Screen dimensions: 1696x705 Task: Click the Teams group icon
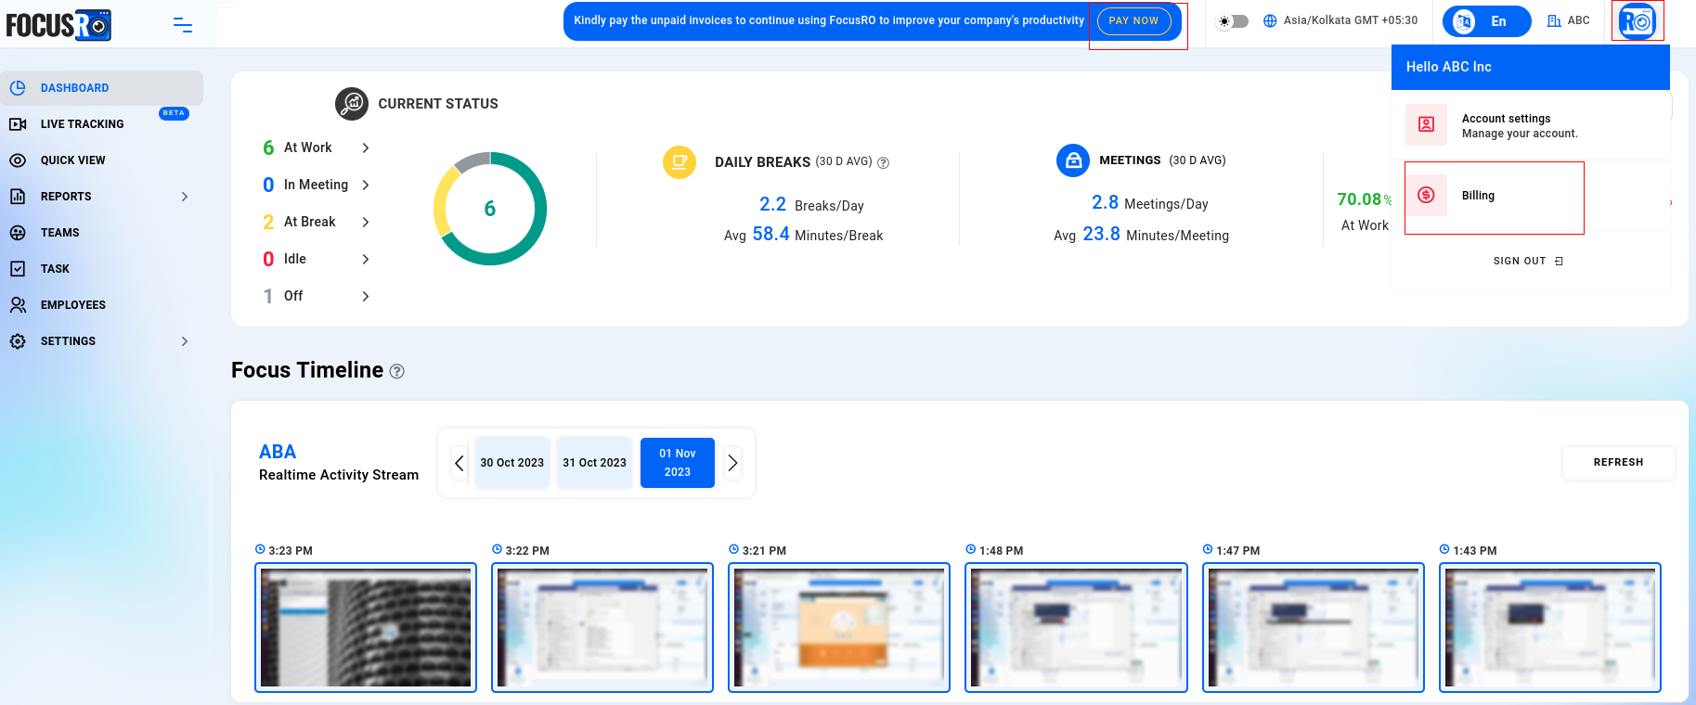click(x=18, y=233)
